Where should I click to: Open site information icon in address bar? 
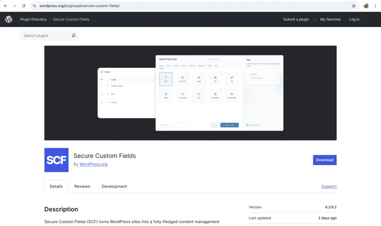[34, 6]
